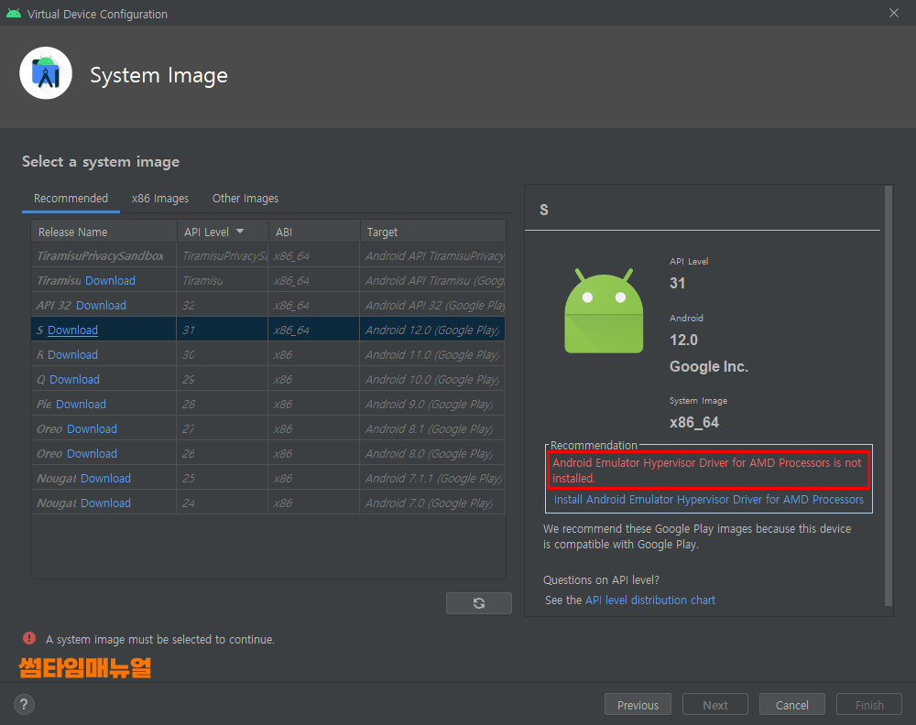Click the Finish button
The image size is (916, 725).
pos(869,705)
